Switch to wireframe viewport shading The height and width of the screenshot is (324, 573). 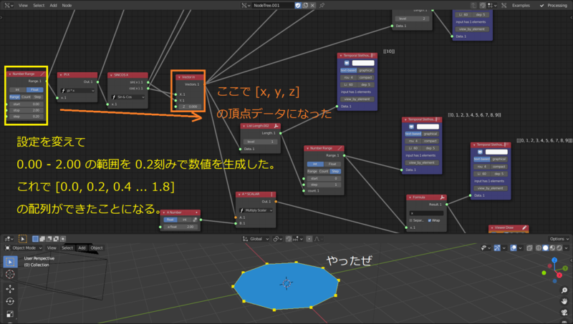click(x=539, y=248)
